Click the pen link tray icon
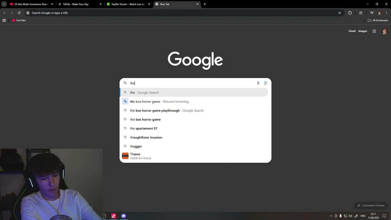The image size is (391, 220). coord(356,216)
